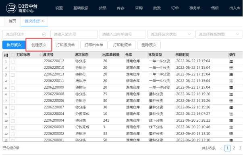
Task: Open operations menu for row 2206220009
Action: (231, 88)
